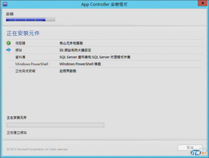Click the 正在安裝元件 label above the lower progress bar
Viewport: 209px width, 158px height.
[x=17, y=118]
